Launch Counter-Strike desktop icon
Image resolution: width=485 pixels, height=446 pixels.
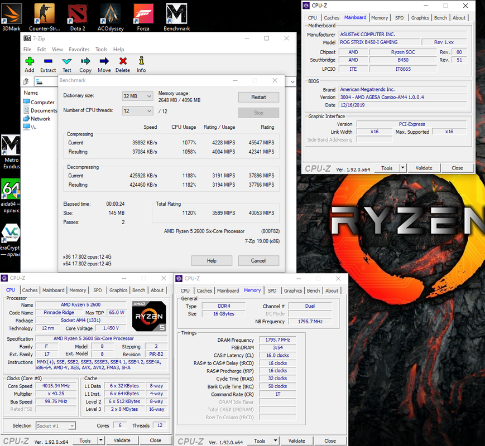tap(44, 16)
